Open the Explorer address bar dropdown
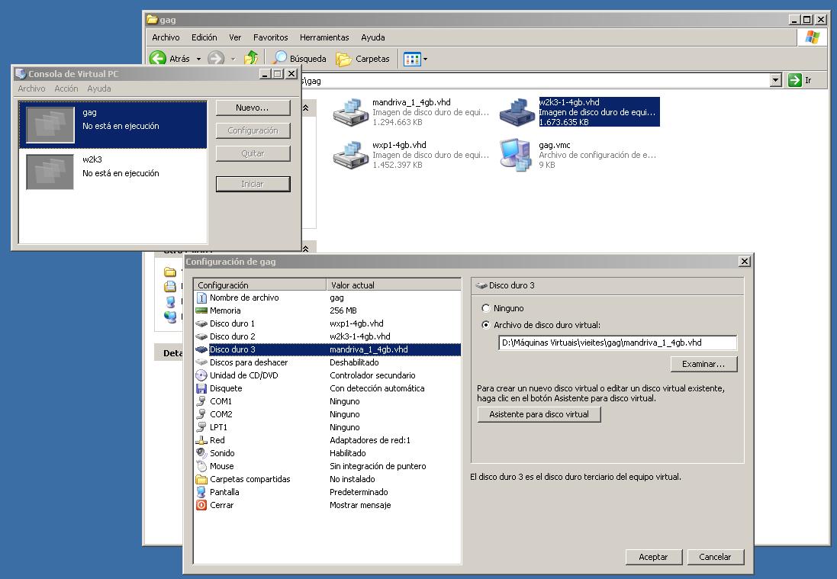837x579 pixels. click(x=776, y=81)
